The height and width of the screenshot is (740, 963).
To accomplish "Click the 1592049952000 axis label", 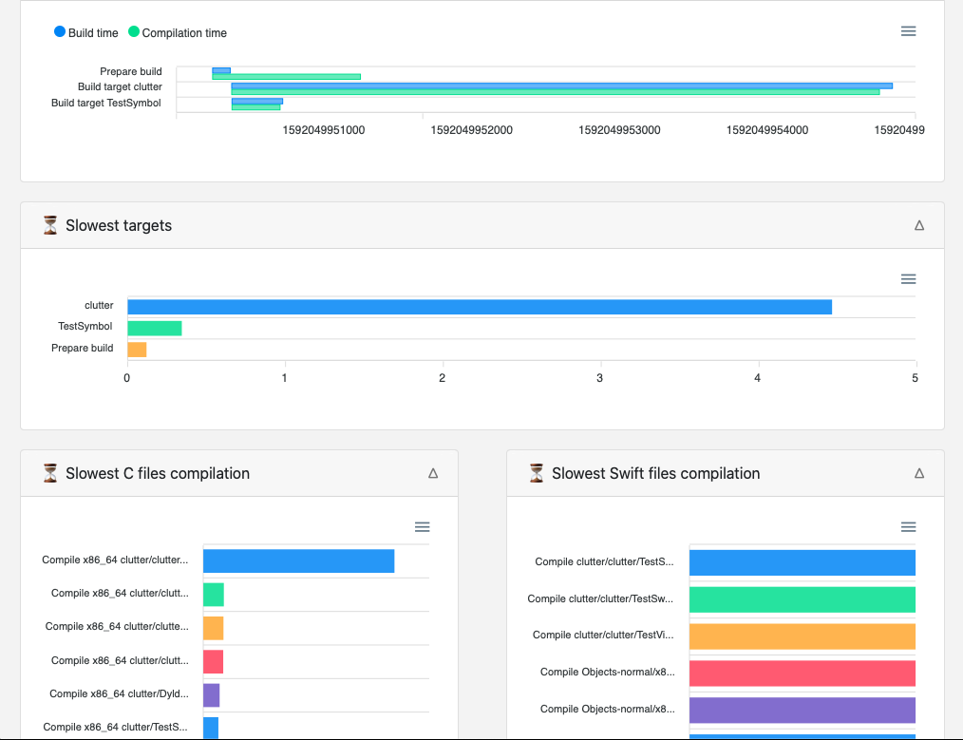I will point(472,130).
